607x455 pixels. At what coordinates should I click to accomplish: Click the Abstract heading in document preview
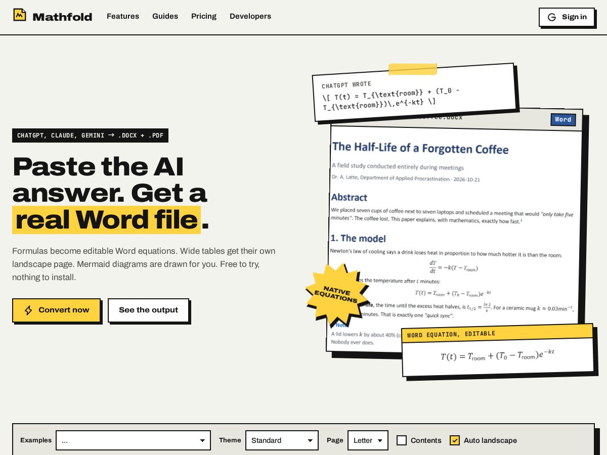349,197
